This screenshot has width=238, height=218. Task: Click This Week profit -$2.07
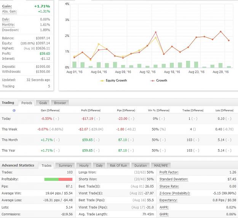(83, 129)
